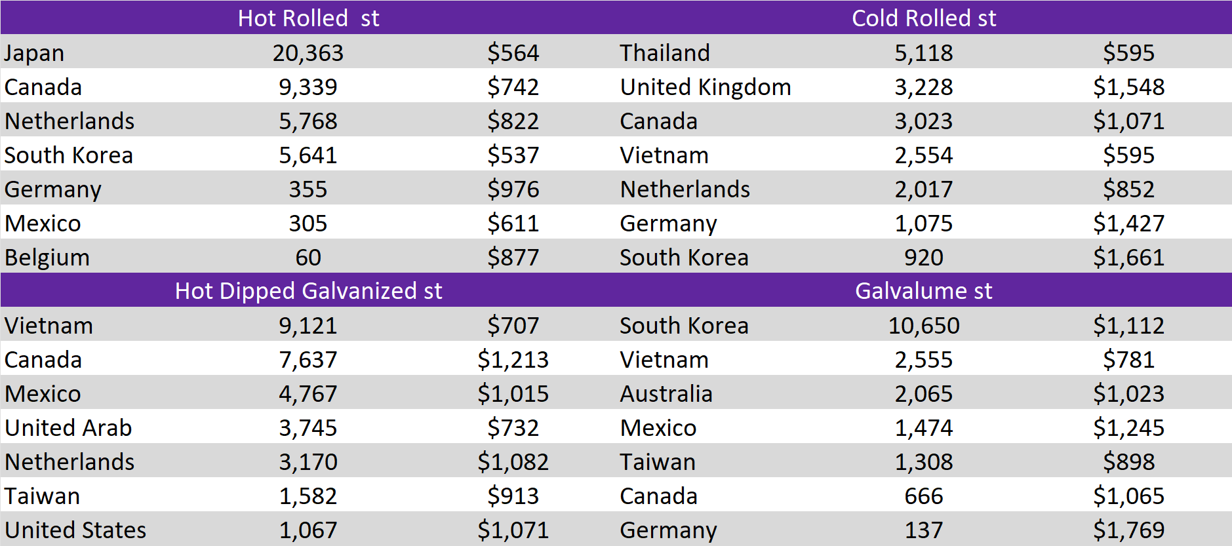Click the Cold Rolled st header
The image size is (1232, 546).
(x=923, y=18)
